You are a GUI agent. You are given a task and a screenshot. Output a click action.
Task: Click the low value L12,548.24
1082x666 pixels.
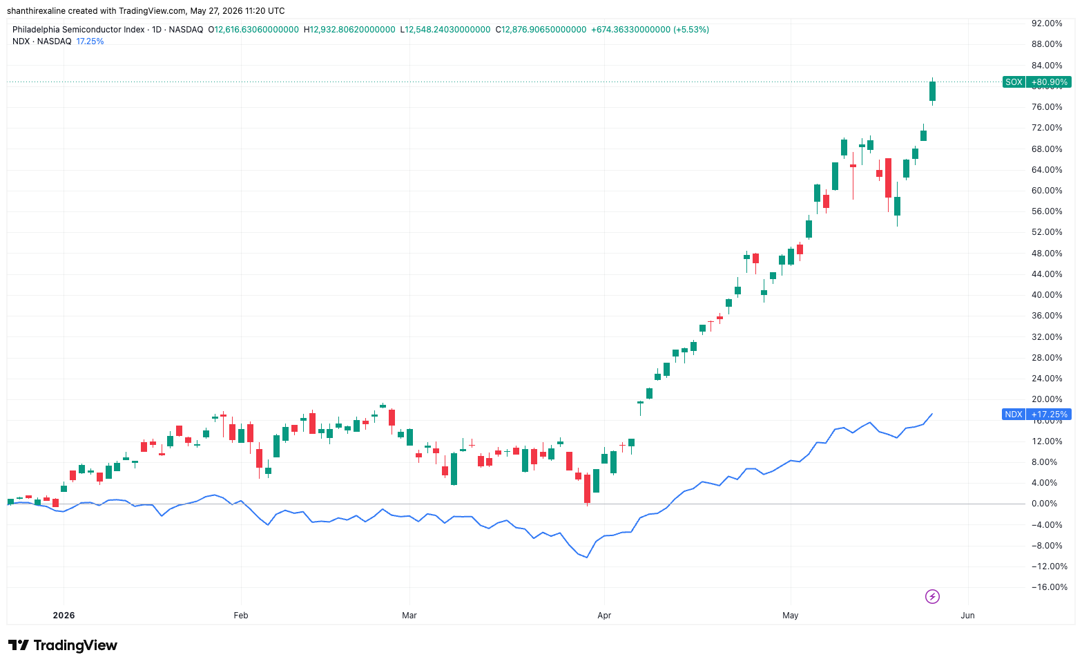[x=445, y=30]
